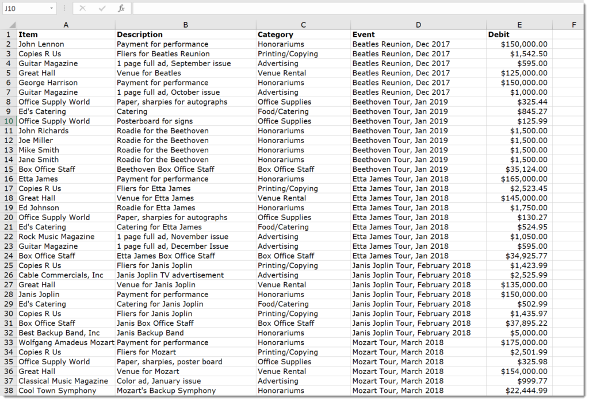Image resolution: width=589 pixels, height=401 pixels.
Task: Select column header E labeled Debit amounts
Action: (x=519, y=25)
